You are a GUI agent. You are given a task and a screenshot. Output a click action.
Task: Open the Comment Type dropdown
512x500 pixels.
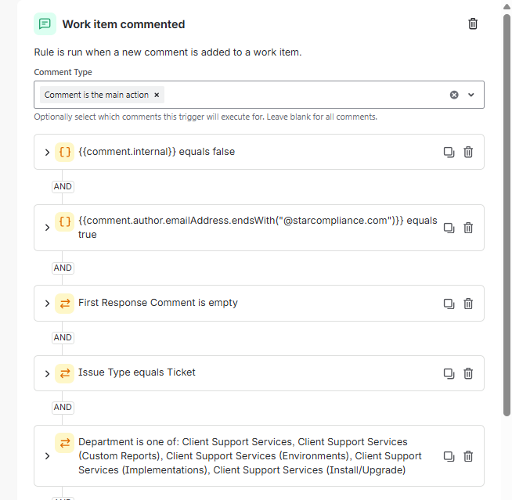point(471,95)
